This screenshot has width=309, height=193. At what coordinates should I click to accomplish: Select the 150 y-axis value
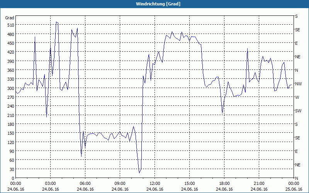click(x=11, y=133)
